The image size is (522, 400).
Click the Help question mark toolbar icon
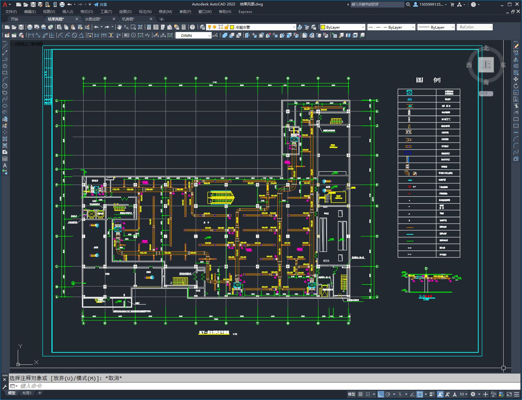point(192,27)
